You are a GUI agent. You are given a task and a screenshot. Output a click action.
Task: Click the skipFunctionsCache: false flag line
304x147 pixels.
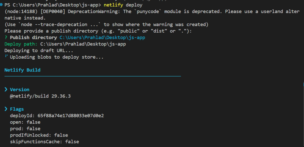[x=44, y=142]
